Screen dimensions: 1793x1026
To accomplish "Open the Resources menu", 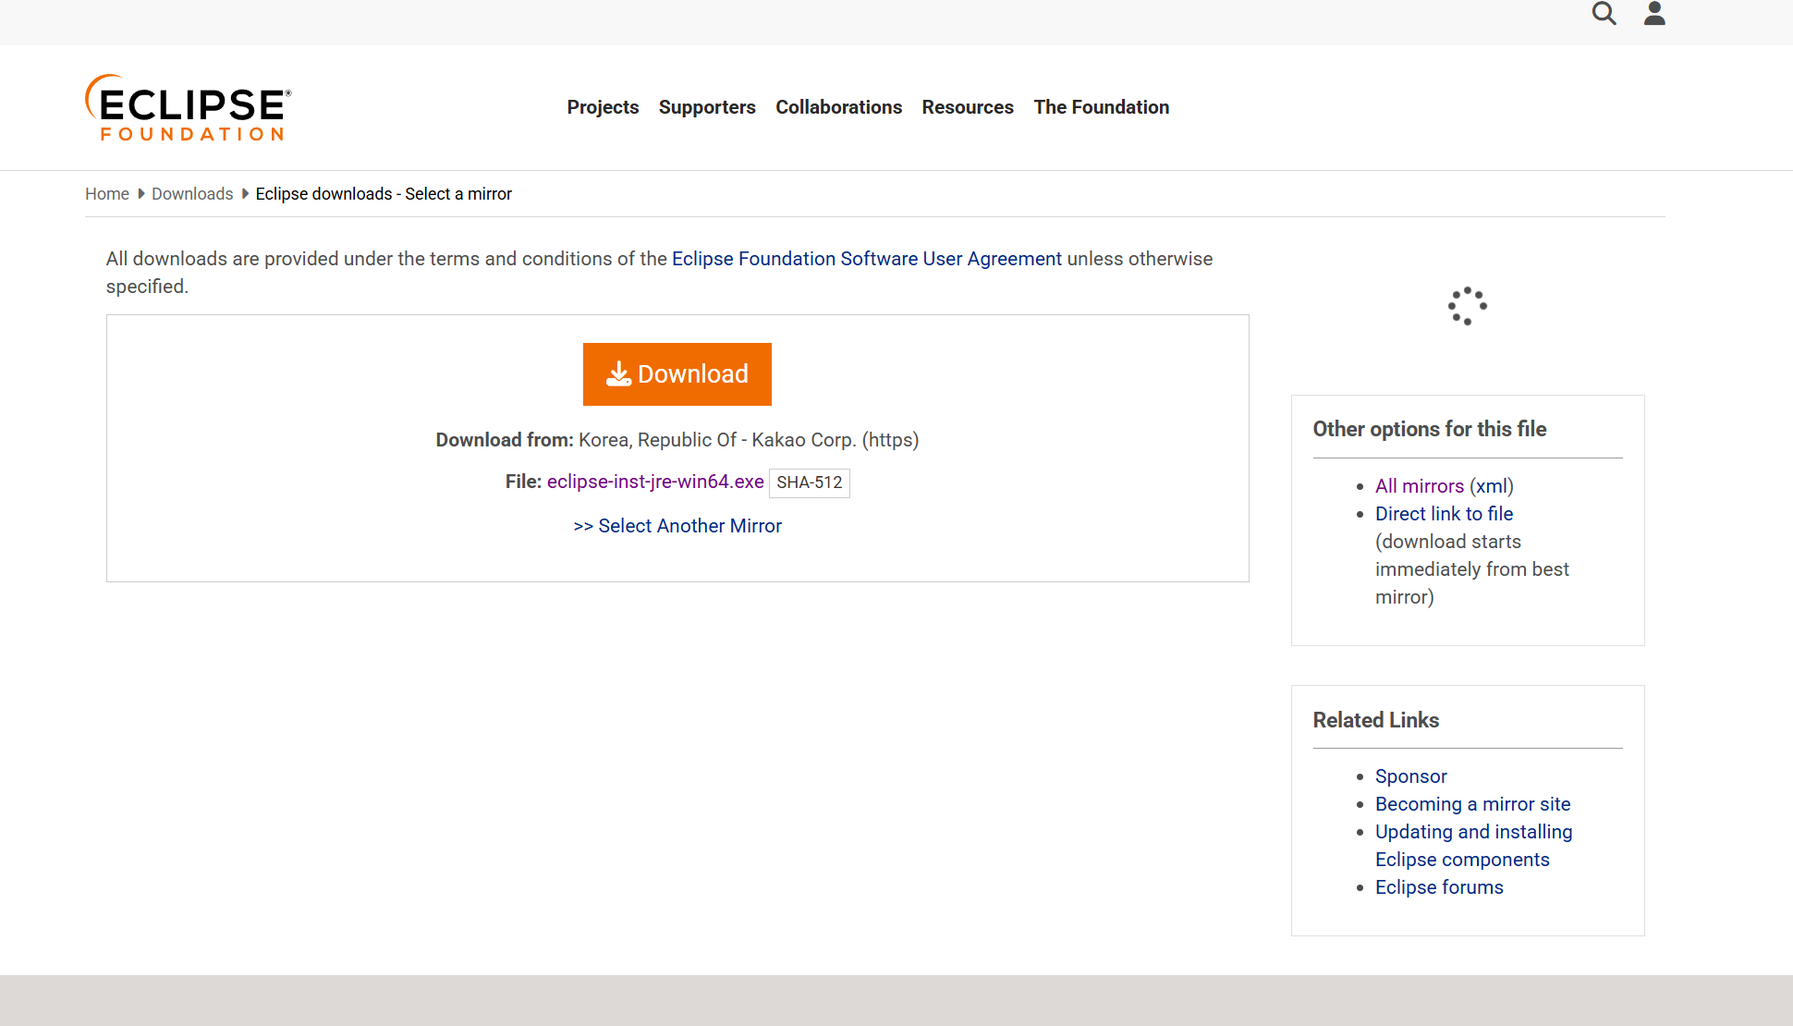I will tap(968, 107).
